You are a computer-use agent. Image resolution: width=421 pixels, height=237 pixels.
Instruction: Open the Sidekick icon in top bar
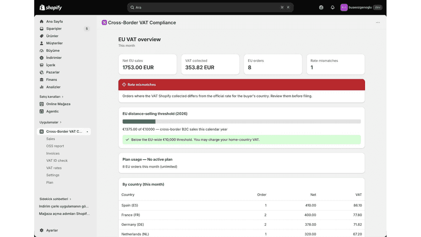[321, 8]
